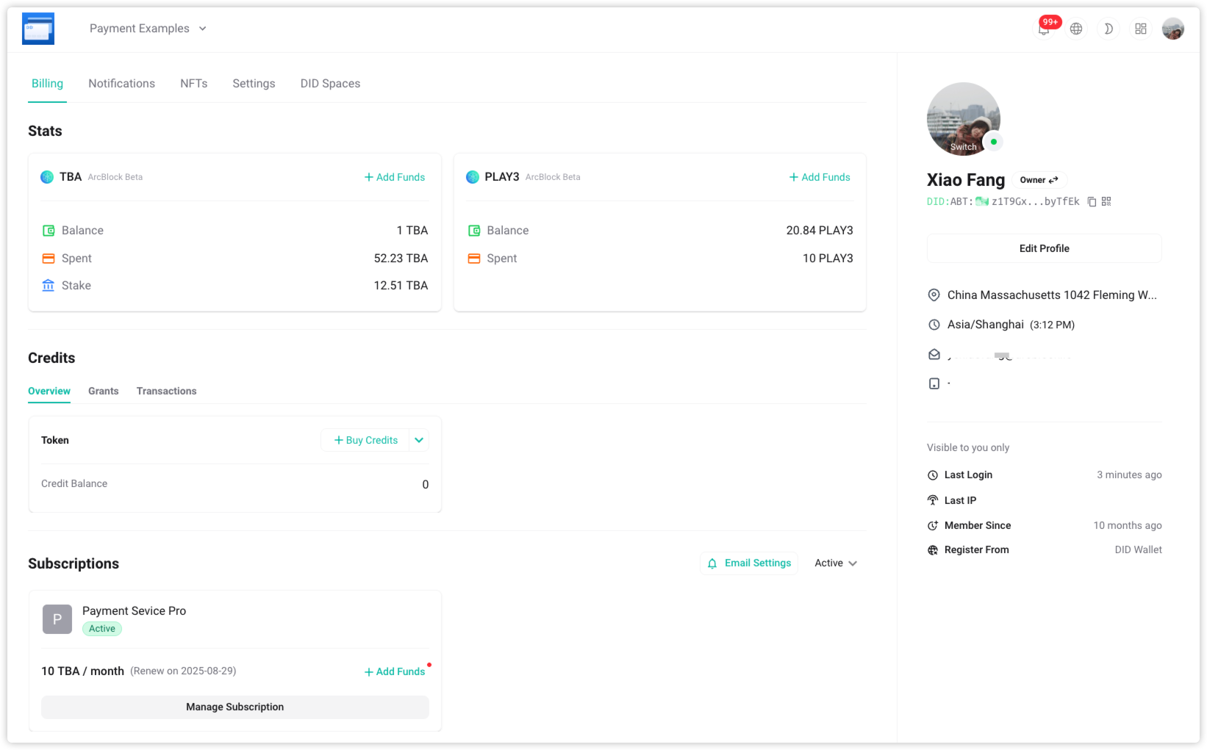The height and width of the screenshot is (750, 1207).
Task: Open the Active subscriptions filter dropdown
Action: tap(836, 563)
